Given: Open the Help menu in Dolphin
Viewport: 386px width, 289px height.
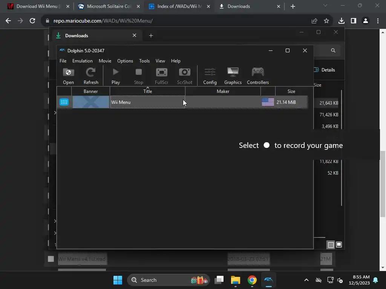Looking at the screenshot, I should pos(176,61).
